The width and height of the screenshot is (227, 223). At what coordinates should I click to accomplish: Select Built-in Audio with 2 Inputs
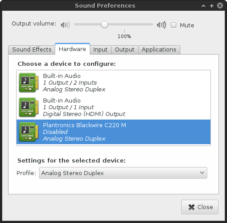pos(113,82)
